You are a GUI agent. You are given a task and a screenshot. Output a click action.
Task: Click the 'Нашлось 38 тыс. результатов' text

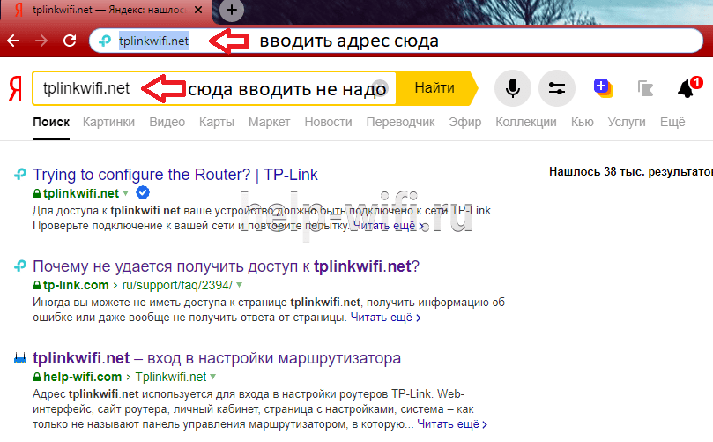631,172
